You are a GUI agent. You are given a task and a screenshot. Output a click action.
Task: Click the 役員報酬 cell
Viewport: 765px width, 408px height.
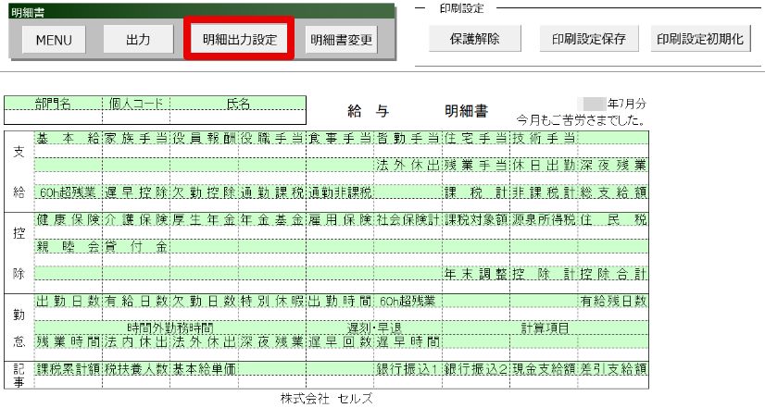[x=204, y=138]
